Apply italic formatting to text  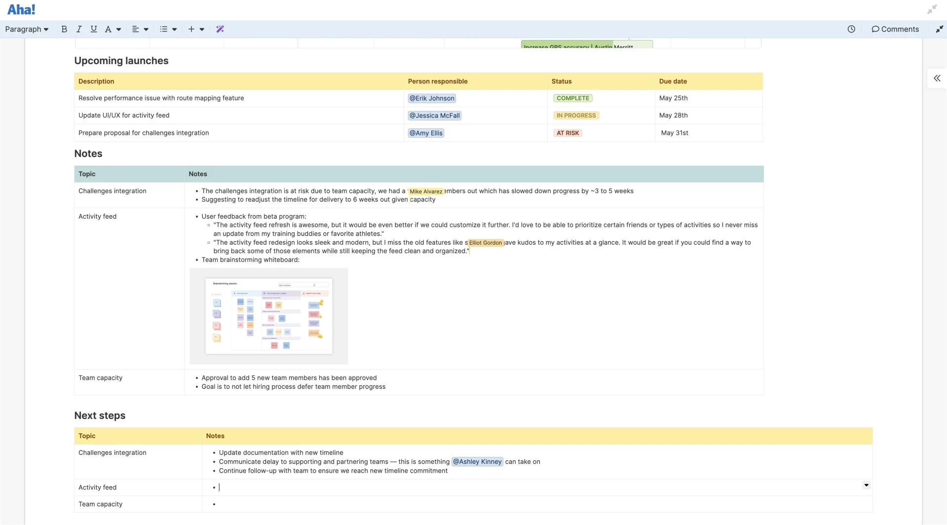[x=78, y=29]
